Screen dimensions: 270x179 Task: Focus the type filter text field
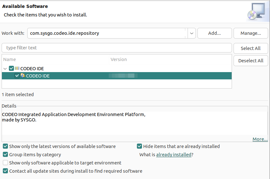pos(117,48)
